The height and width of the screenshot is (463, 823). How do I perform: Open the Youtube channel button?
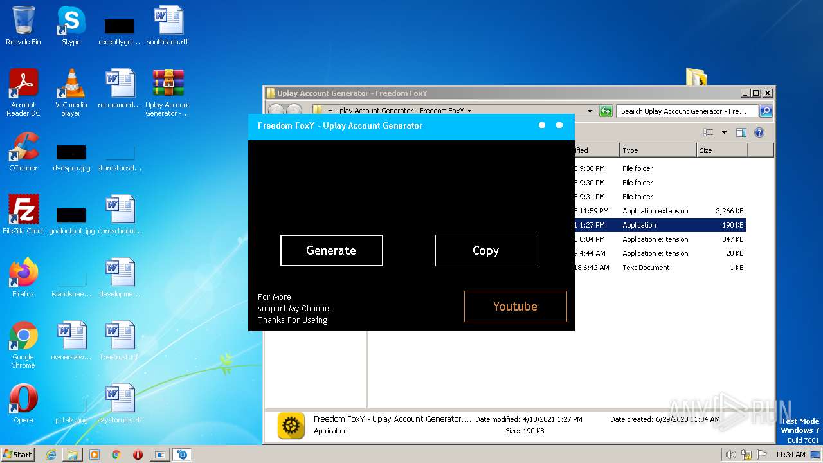[516, 306]
